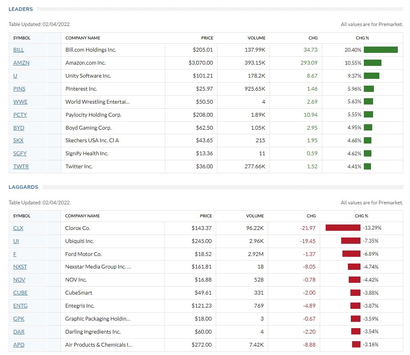Select the Air Products & Chemicals name
The height and width of the screenshot is (355, 410).
tap(99, 345)
